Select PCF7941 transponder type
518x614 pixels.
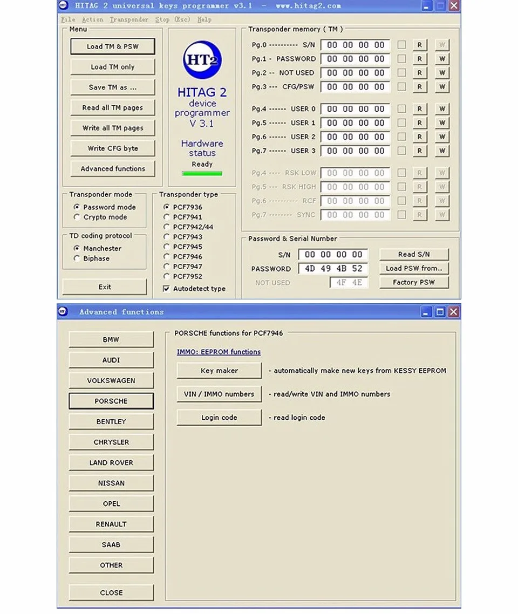pyautogui.click(x=166, y=217)
